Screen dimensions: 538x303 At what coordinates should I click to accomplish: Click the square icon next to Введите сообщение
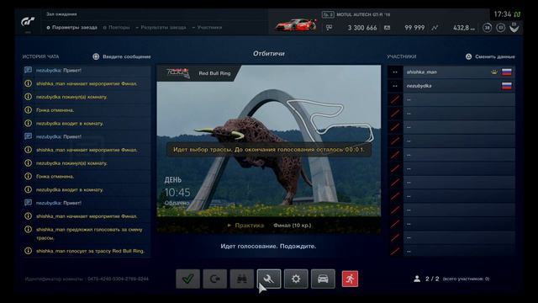[96, 56]
